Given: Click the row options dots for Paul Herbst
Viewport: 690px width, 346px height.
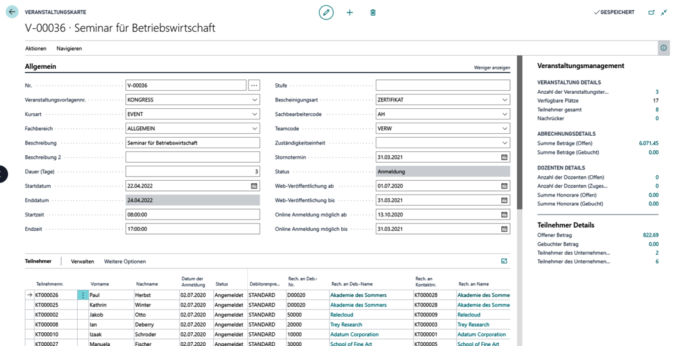Looking at the screenshot, I should point(83,295).
